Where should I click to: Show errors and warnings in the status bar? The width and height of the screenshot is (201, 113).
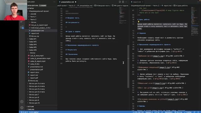(24, 112)
